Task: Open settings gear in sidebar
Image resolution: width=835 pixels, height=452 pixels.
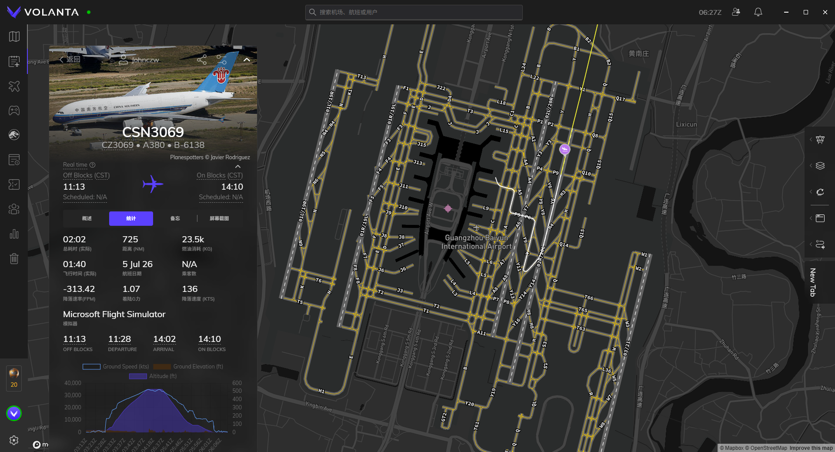Action: (14, 440)
